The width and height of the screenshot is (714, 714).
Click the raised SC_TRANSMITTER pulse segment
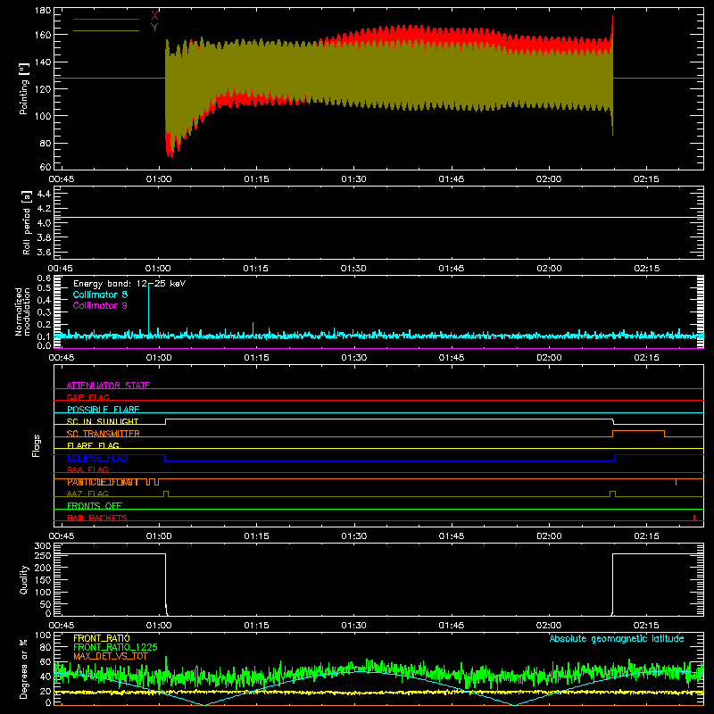tap(638, 431)
